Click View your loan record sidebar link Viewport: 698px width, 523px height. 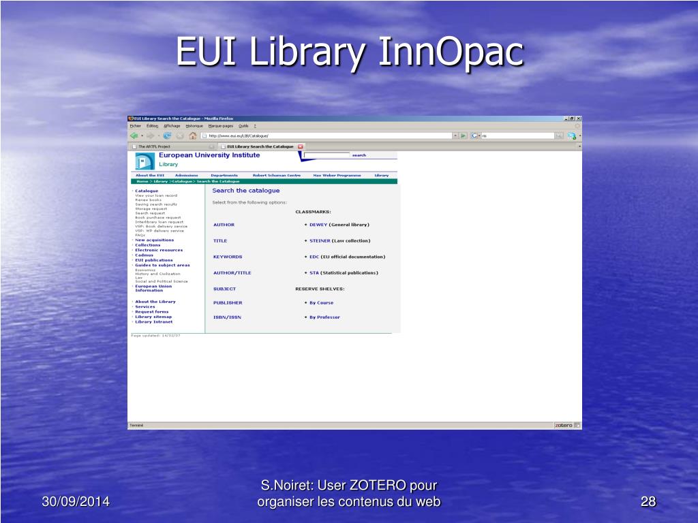point(156,195)
